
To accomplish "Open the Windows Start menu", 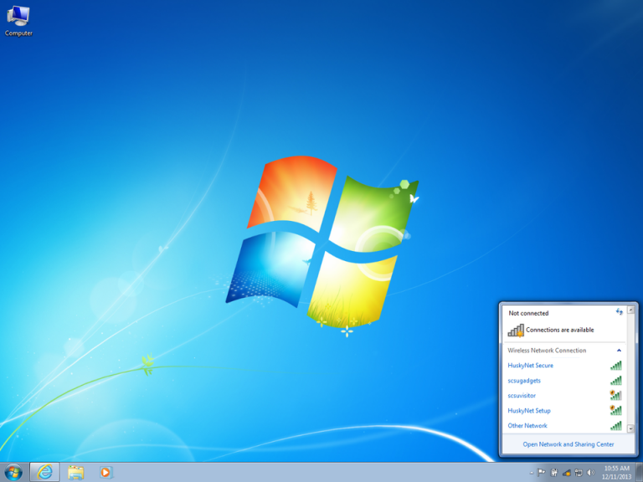I will pyautogui.click(x=13, y=472).
